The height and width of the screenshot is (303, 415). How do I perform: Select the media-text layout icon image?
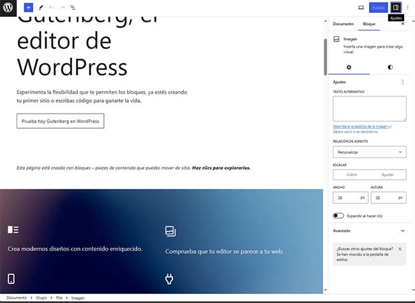(x=13, y=230)
